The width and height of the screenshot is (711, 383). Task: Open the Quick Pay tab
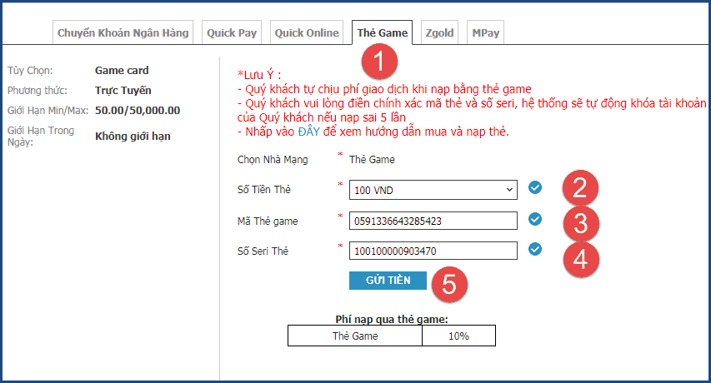232,32
